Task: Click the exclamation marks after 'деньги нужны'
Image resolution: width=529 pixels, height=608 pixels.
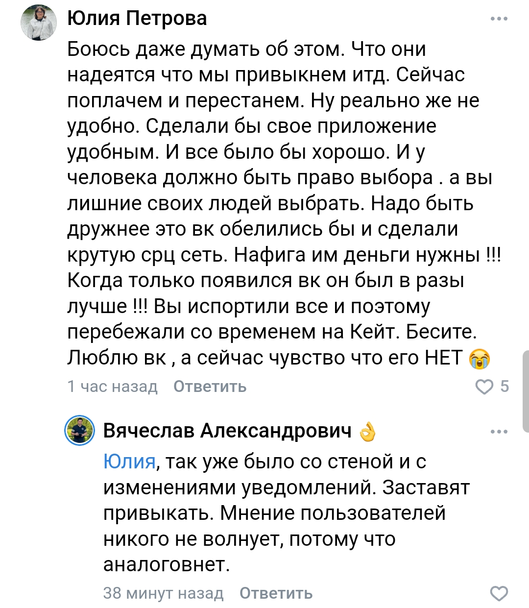Action: [x=493, y=255]
